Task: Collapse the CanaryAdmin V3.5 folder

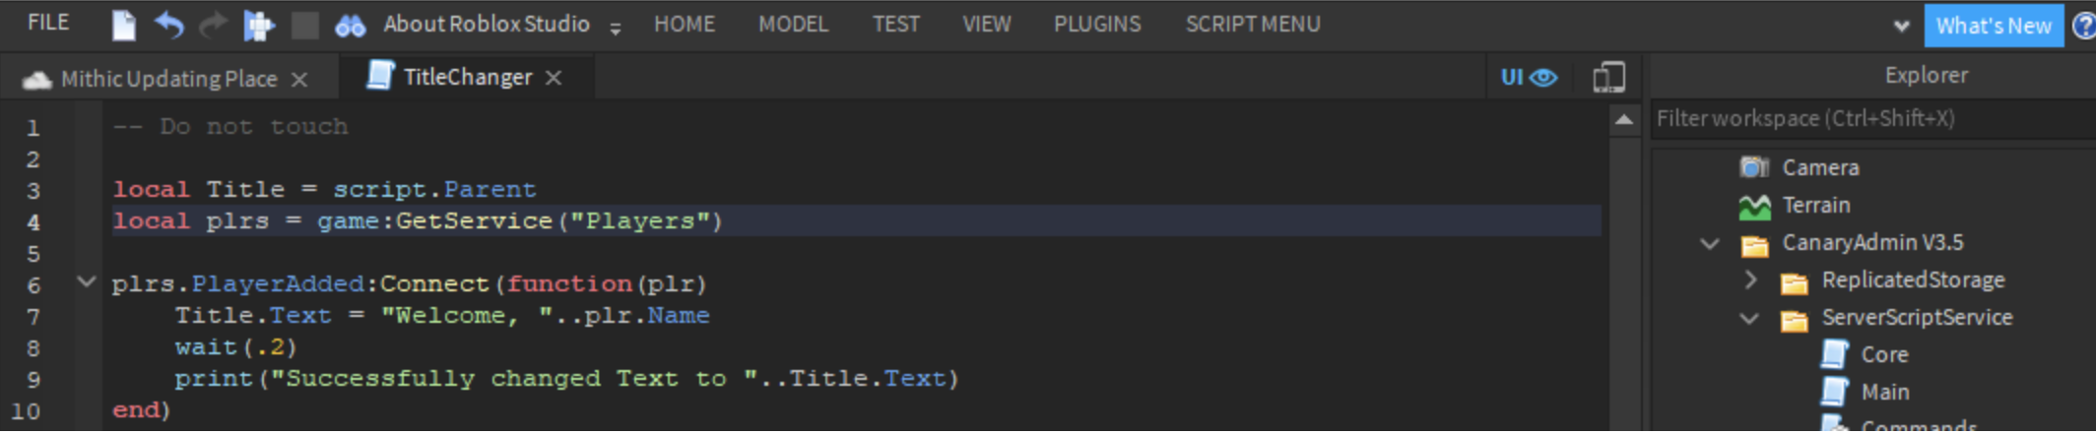Action: click(x=1710, y=243)
